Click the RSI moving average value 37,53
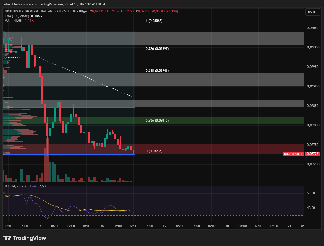The height and width of the screenshot is (246, 324). coord(42,186)
